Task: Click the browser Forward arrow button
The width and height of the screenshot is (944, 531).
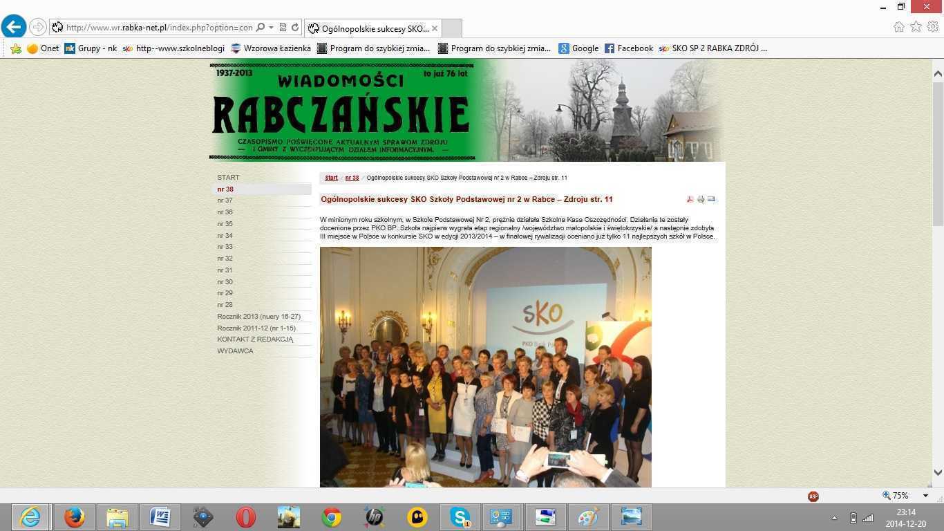Action: click(x=38, y=28)
